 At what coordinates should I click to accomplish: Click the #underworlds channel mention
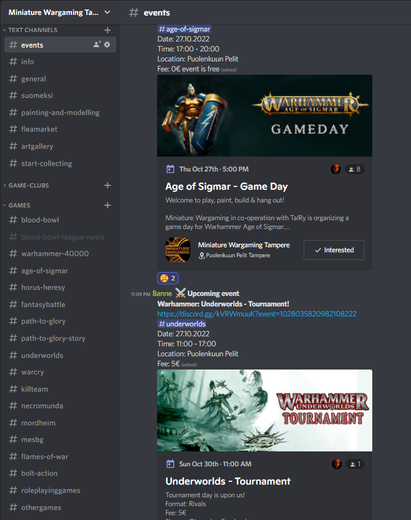coord(182,324)
